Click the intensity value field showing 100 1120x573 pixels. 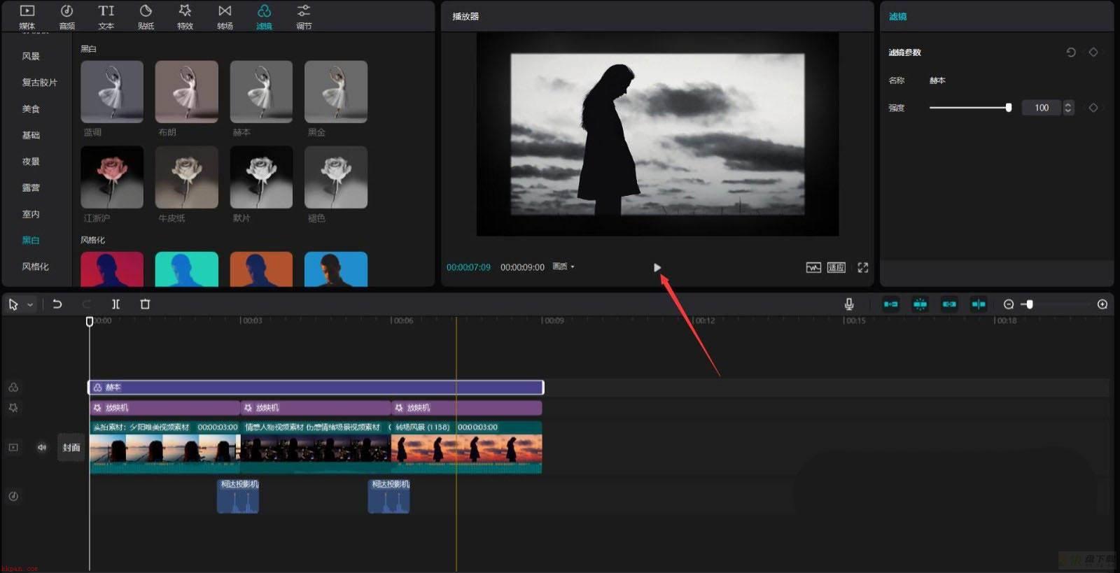click(x=1042, y=108)
